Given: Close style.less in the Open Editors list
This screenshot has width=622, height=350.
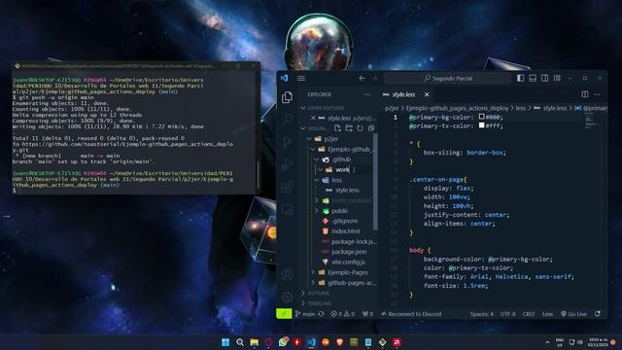Looking at the screenshot, I should point(313,118).
